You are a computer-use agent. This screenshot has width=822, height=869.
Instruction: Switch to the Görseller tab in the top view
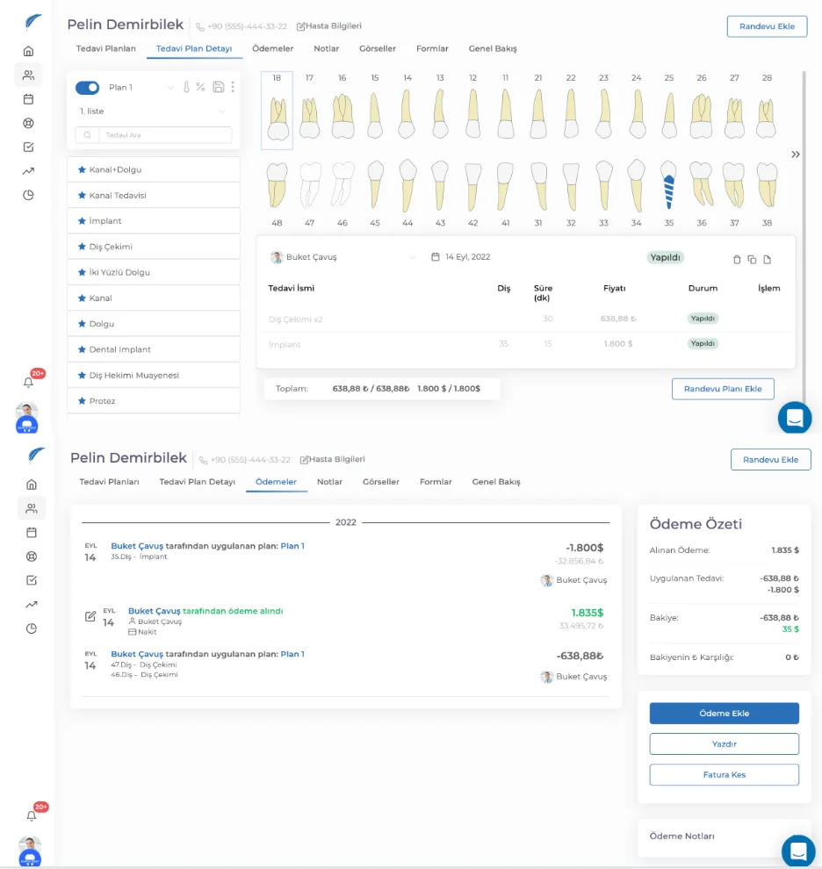(377, 49)
